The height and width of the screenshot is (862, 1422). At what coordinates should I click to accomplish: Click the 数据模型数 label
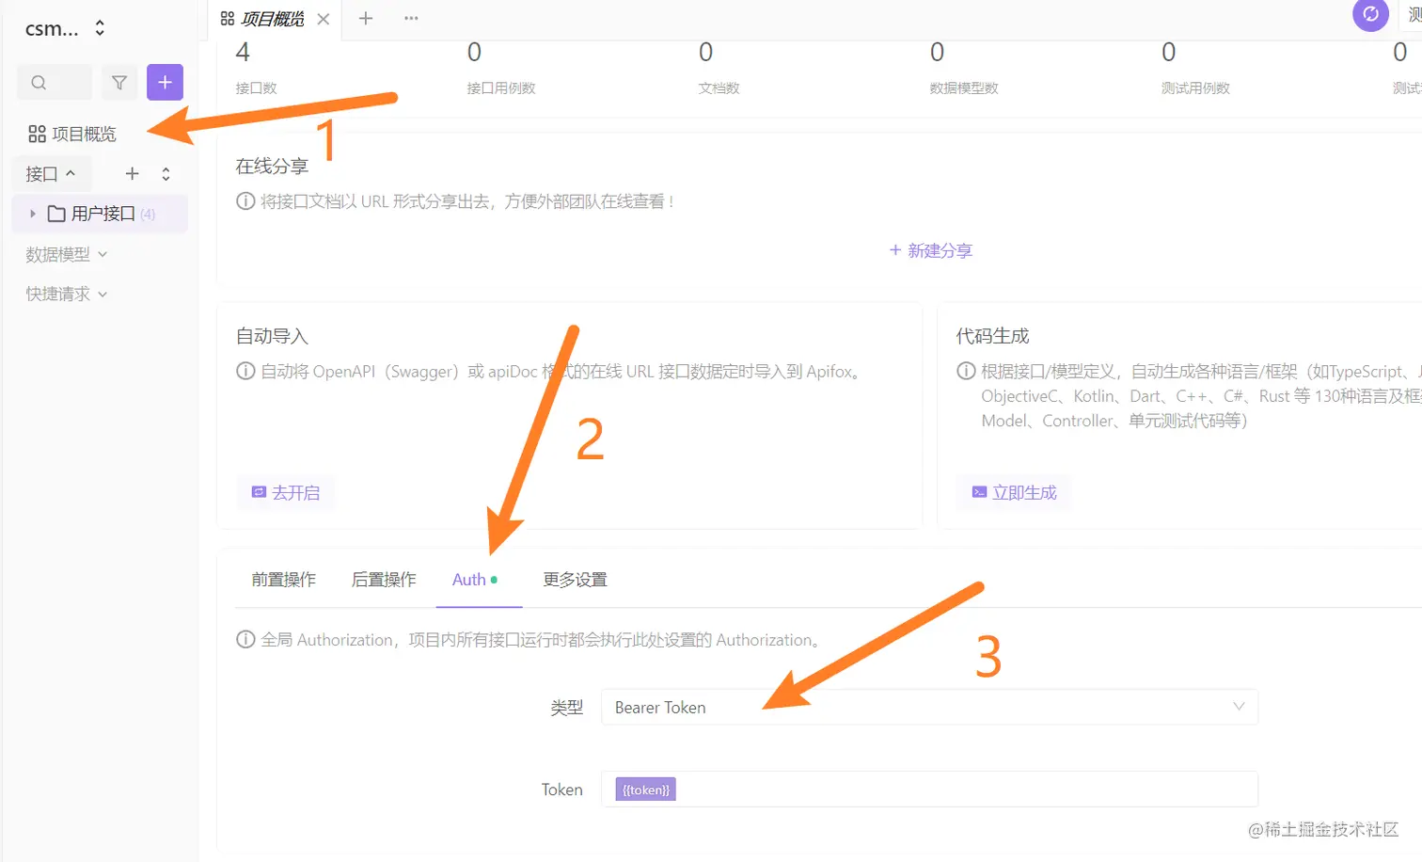(x=964, y=88)
